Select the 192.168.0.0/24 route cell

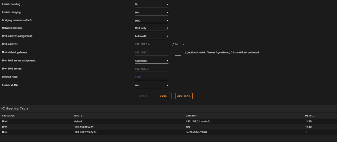tap(84, 127)
